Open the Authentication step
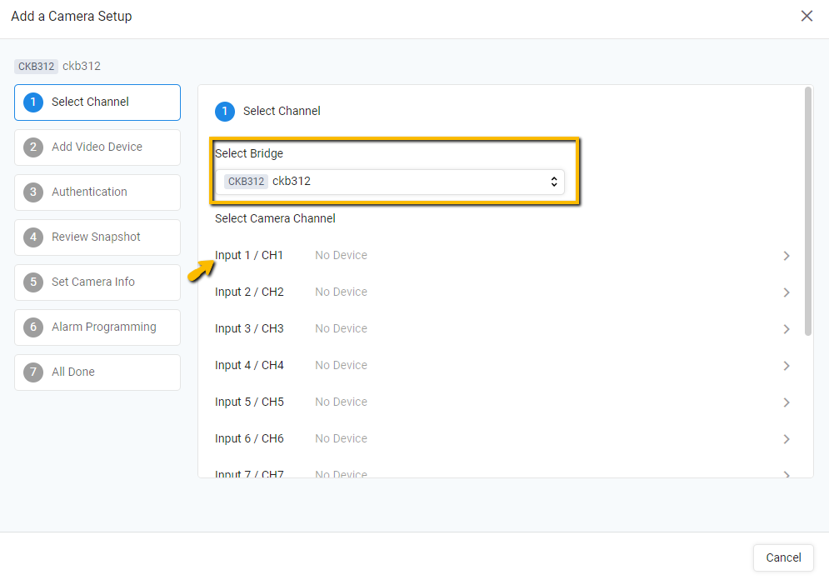Screen dimensions: 829x580 tap(97, 192)
